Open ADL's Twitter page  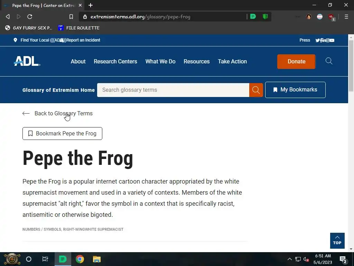tap(317, 40)
